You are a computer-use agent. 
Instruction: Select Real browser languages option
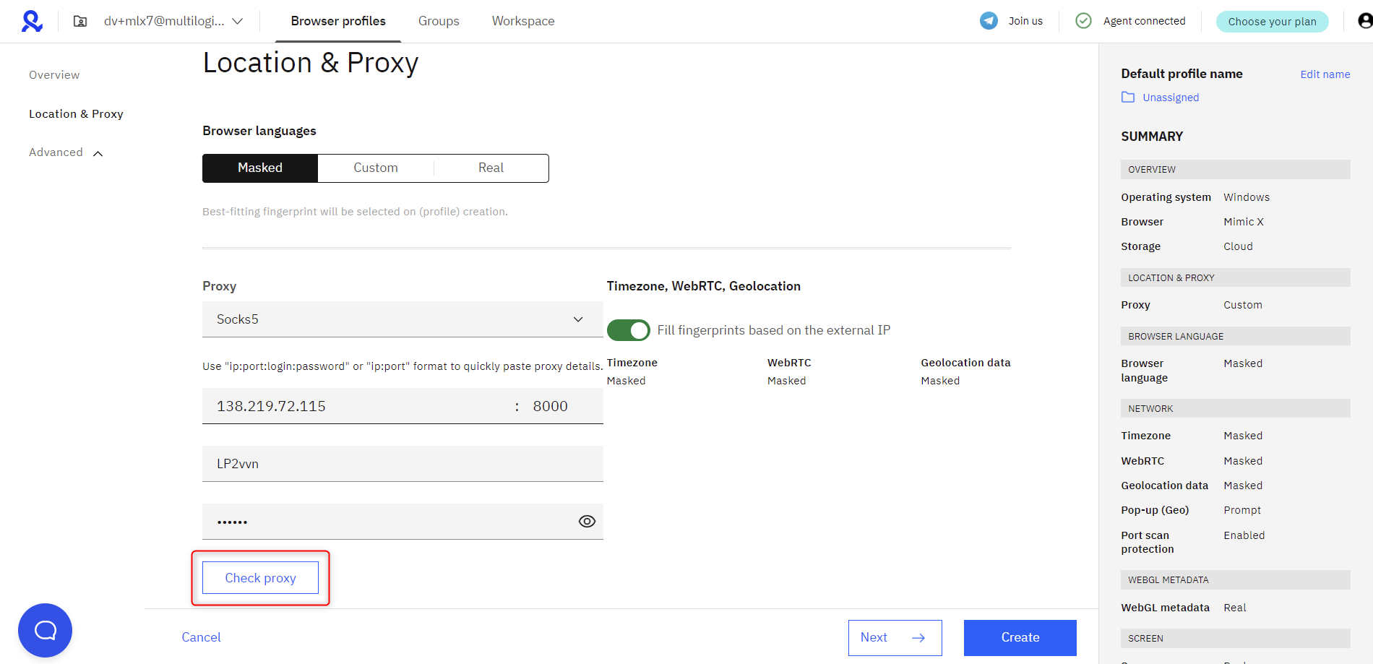click(x=491, y=168)
